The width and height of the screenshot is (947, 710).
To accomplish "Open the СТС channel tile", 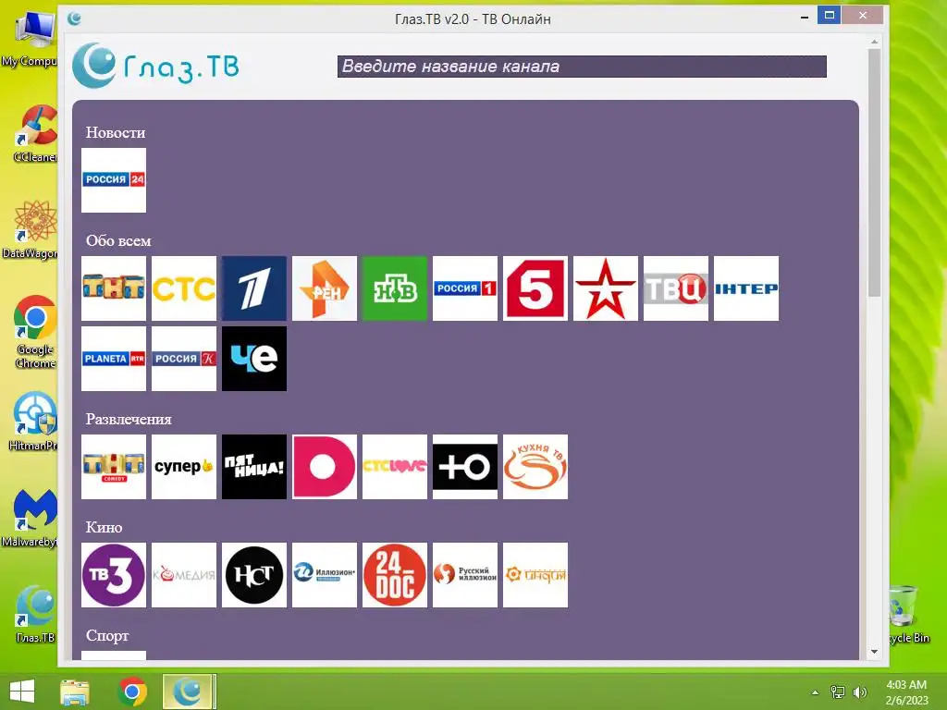I will point(184,288).
